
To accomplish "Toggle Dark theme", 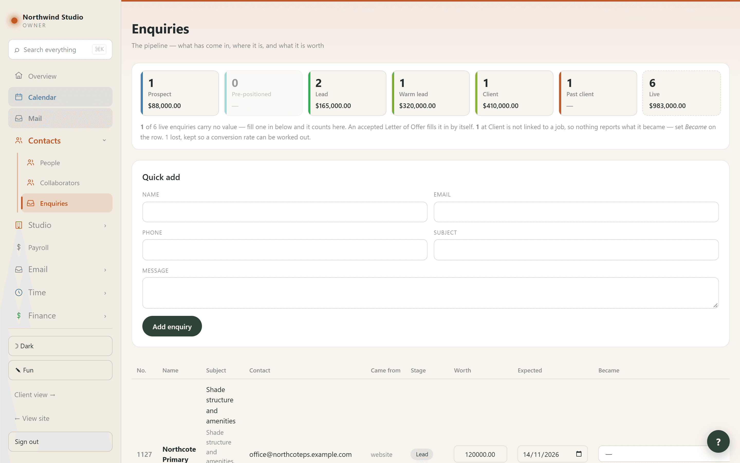I will pos(60,346).
